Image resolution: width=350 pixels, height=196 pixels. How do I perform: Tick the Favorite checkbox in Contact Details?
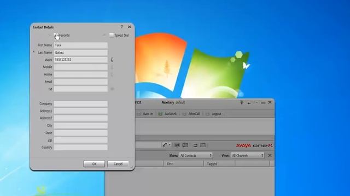(x=56, y=35)
